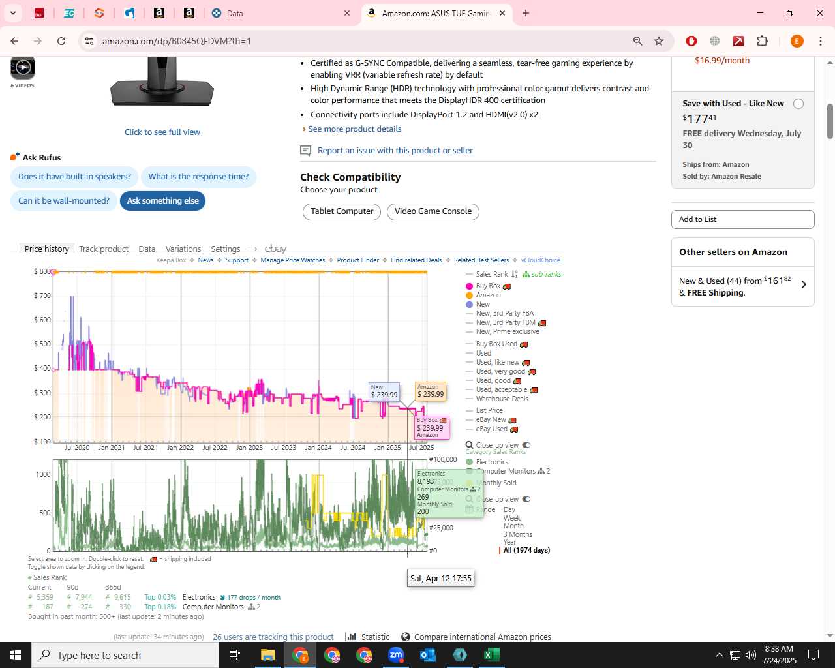835x668 pixels.
Task: Set range to 3 Months
Action: click(518, 534)
